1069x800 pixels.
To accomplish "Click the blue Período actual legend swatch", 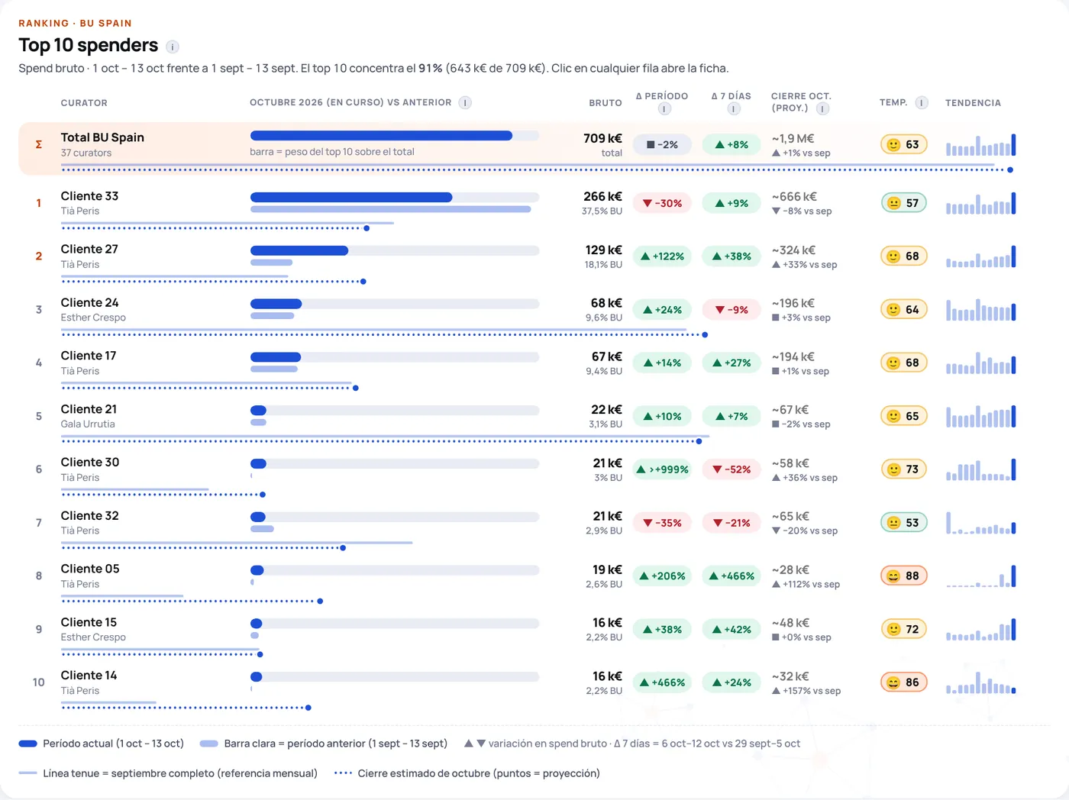I will [x=28, y=744].
